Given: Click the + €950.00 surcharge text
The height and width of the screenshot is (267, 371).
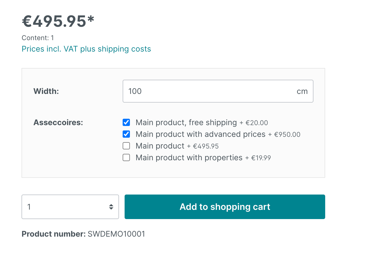Looking at the screenshot, I should click(x=284, y=135).
